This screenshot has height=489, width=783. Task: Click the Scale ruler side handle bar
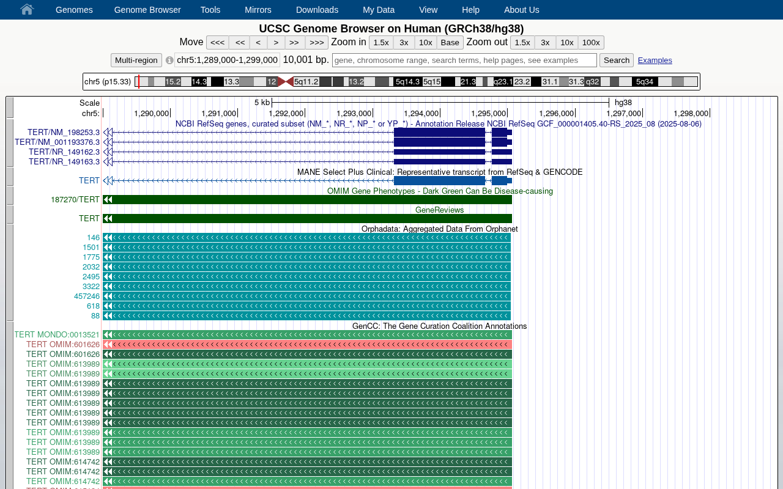10,108
